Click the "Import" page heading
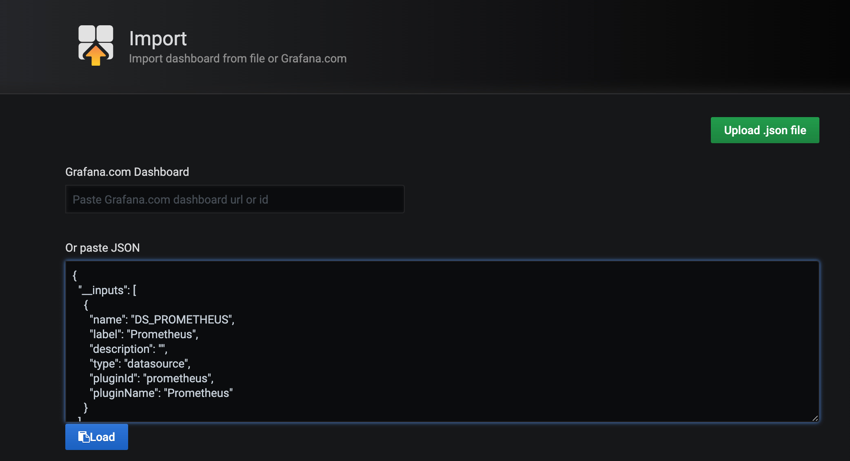The image size is (850, 461). (158, 39)
